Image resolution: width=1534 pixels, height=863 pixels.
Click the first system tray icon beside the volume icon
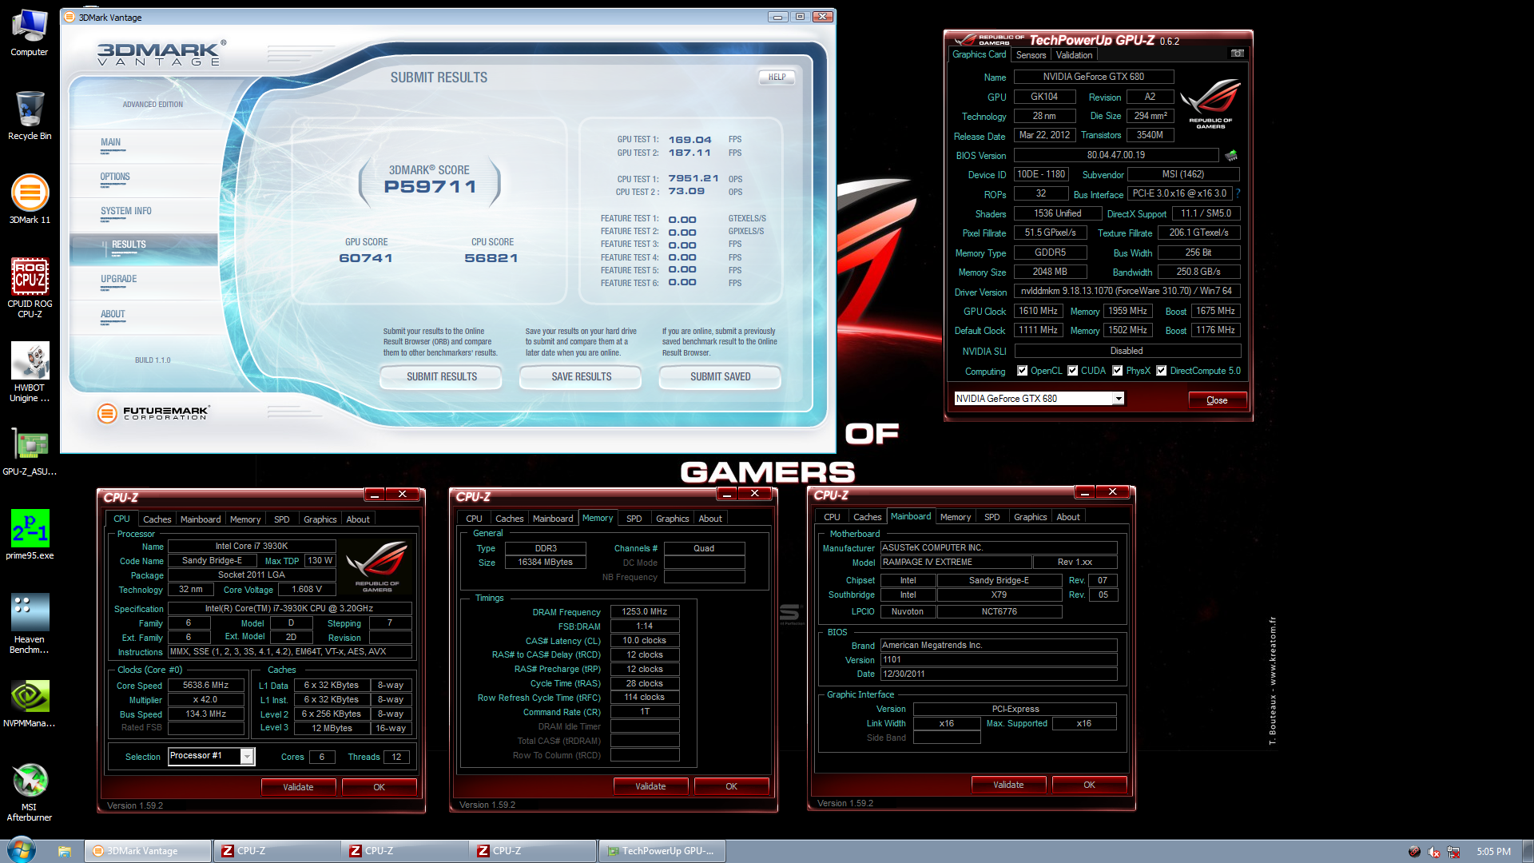tap(1414, 852)
